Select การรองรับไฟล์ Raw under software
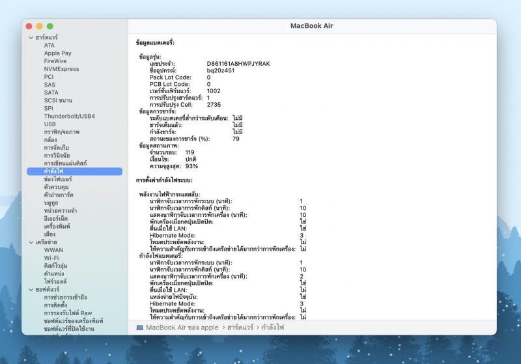Image resolution: width=521 pixels, height=364 pixels. point(68,313)
